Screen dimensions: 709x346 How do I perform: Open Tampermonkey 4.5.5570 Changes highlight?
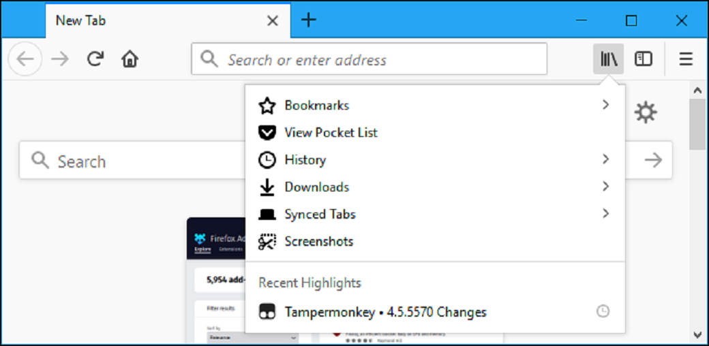pyautogui.click(x=435, y=312)
